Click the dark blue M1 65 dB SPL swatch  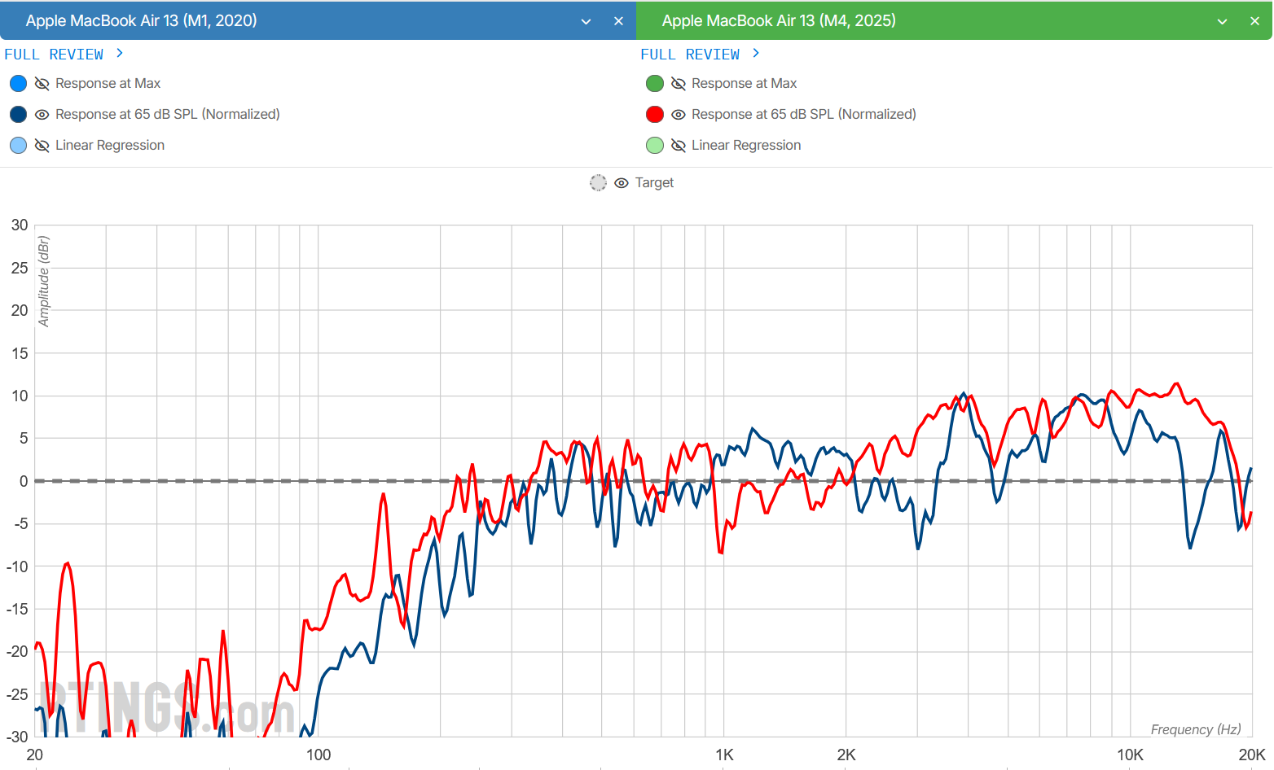tap(18, 115)
